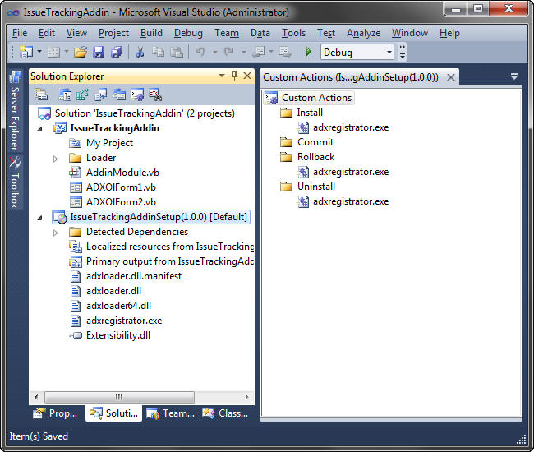Select the Commit folder in Custom Actions
The image size is (534, 452).
coord(315,142)
